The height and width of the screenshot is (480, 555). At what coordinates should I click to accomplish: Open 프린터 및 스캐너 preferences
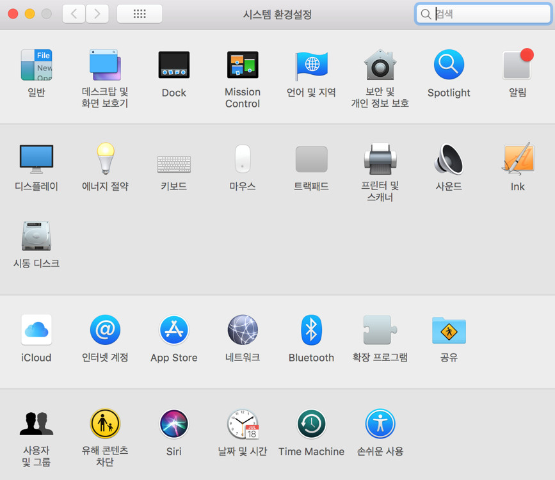[380, 159]
